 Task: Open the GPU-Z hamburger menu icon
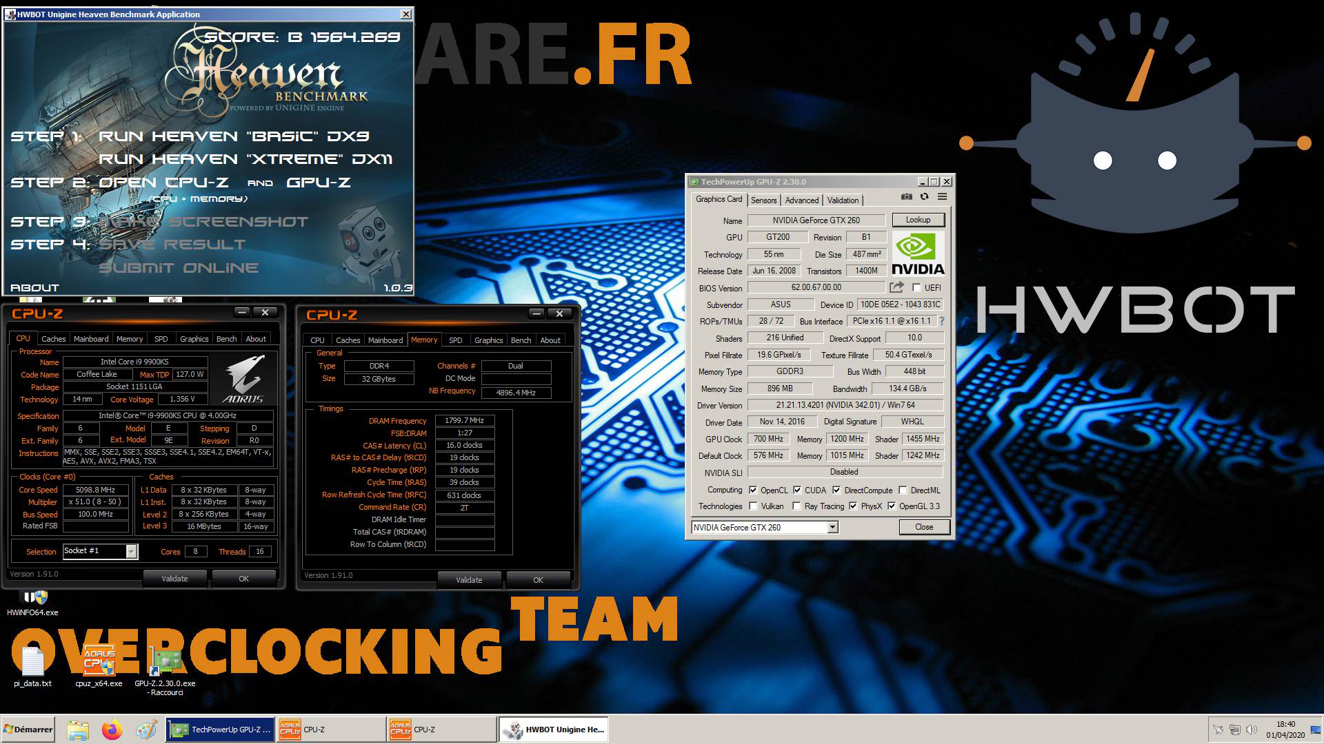click(x=942, y=197)
